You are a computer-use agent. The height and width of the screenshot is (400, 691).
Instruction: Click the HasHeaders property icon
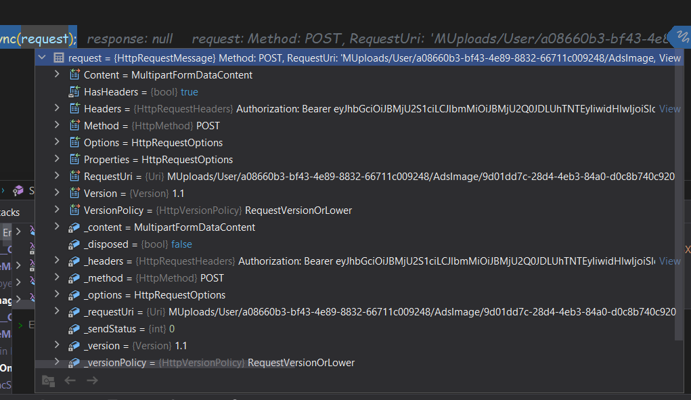pyautogui.click(x=74, y=91)
